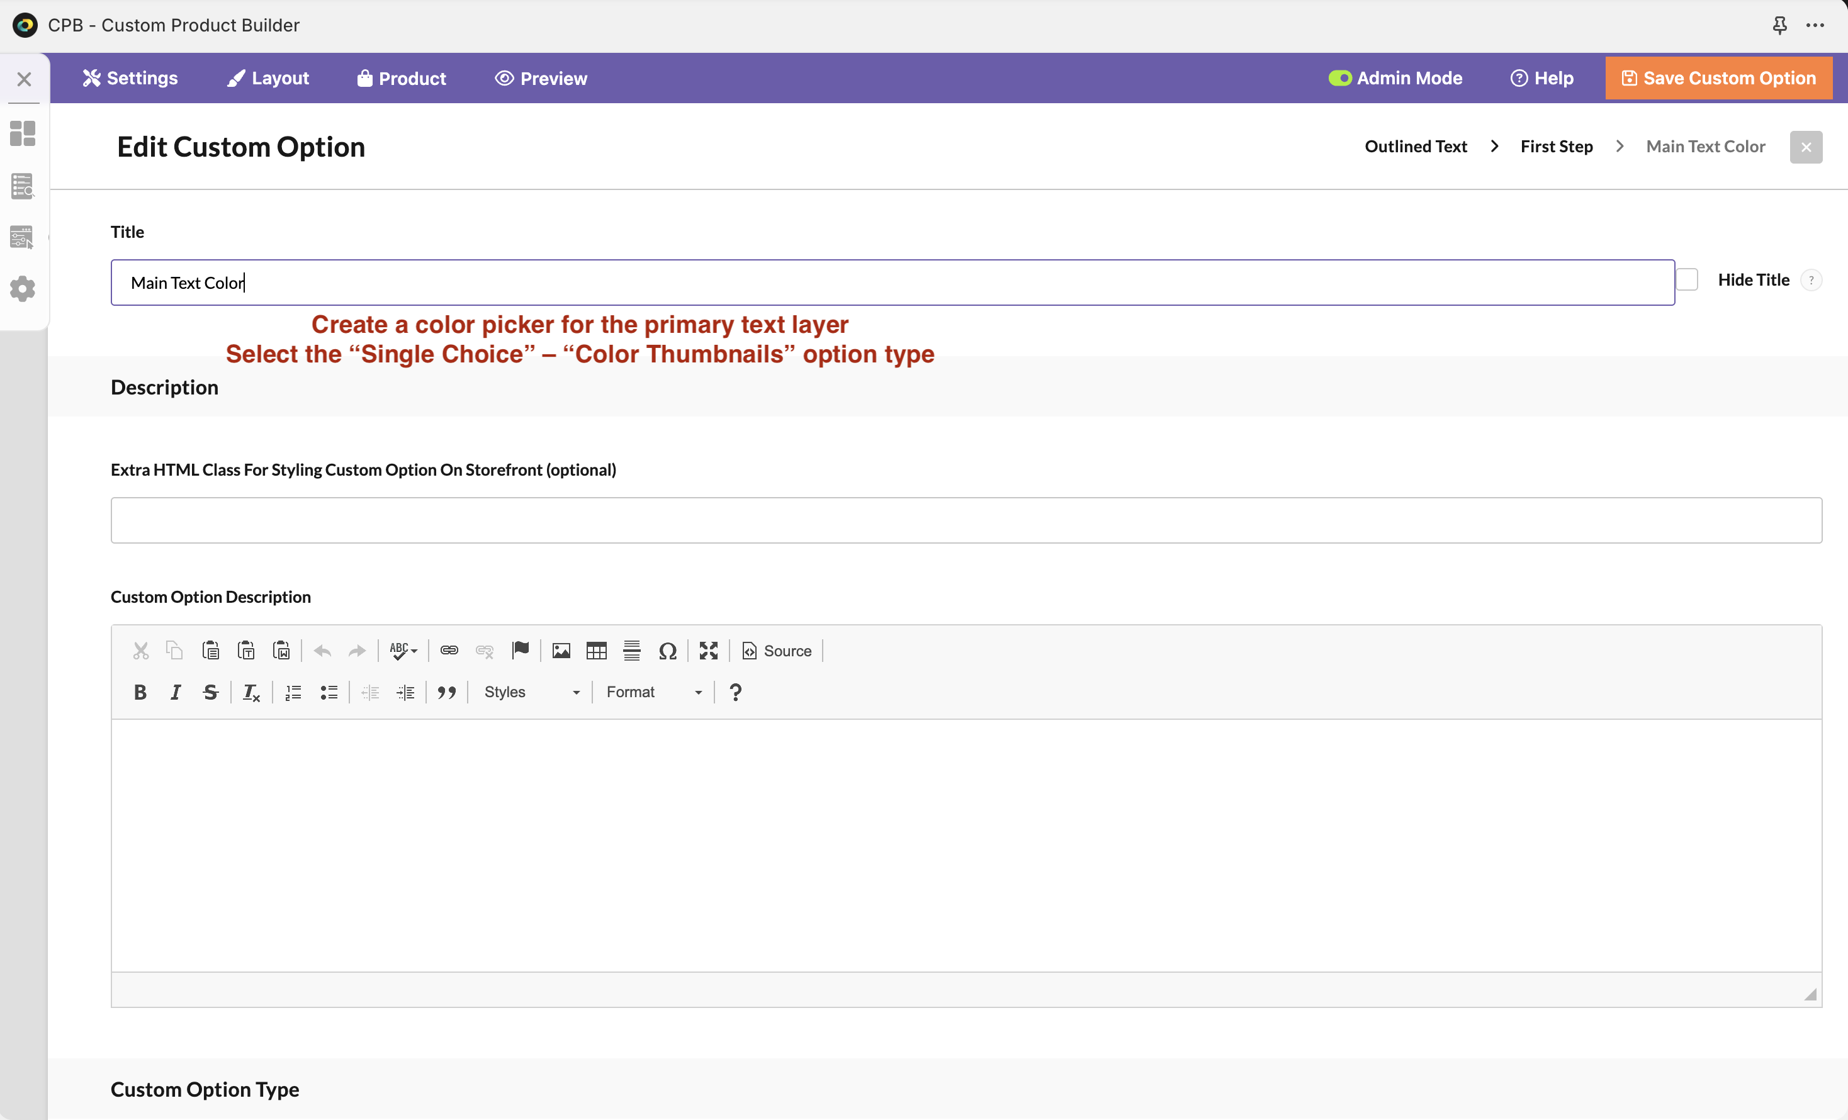
Task: Click inside the description text area
Action: 966,846
